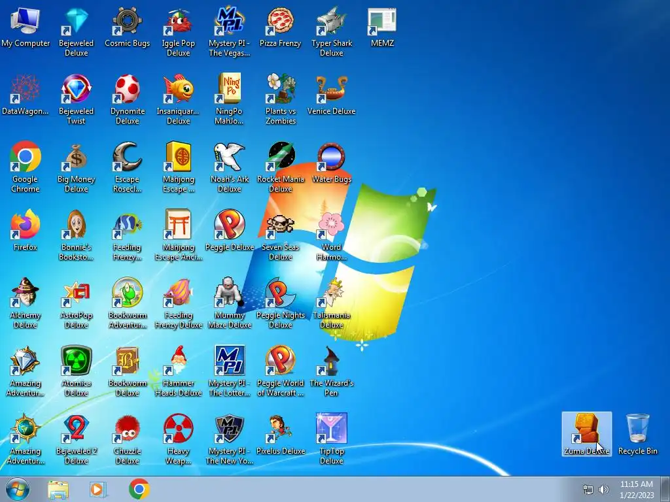
Task: Select Talismania Deluxe king icon
Action: (x=332, y=292)
